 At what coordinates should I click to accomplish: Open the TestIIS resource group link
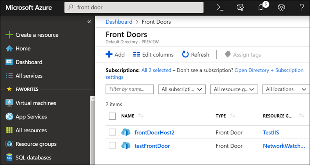[271, 132]
